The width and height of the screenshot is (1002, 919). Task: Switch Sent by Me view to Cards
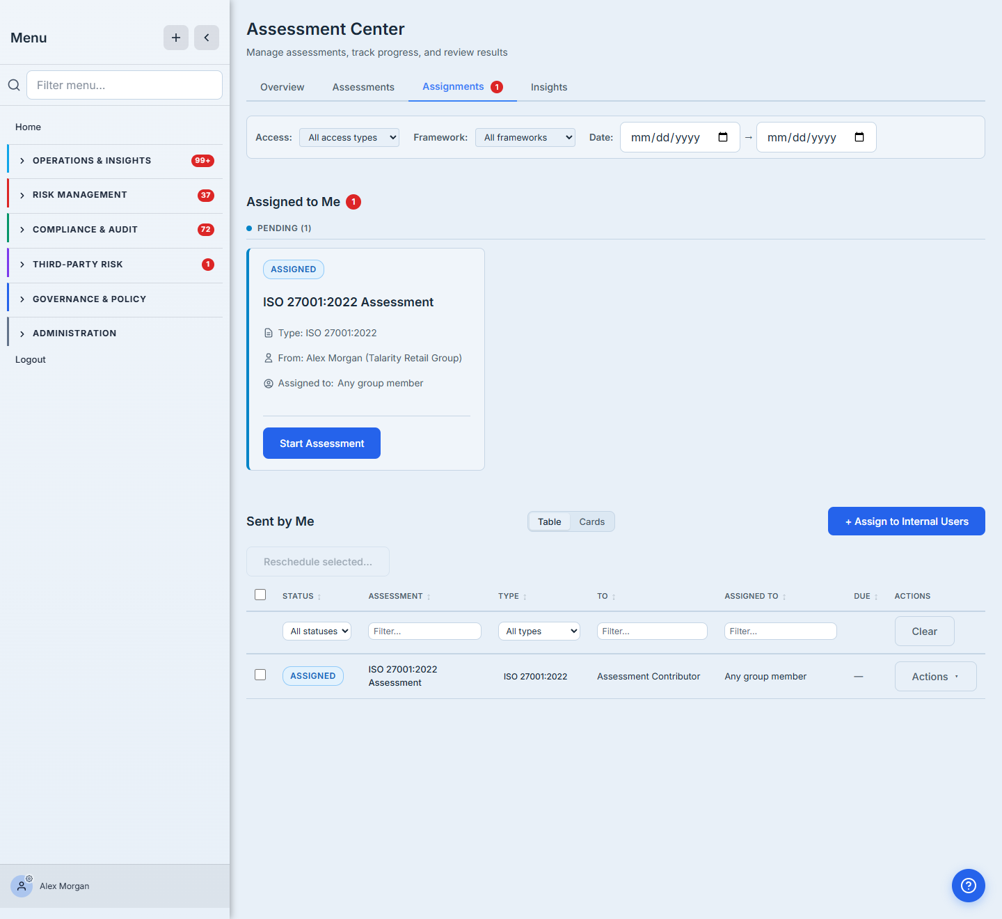(592, 521)
